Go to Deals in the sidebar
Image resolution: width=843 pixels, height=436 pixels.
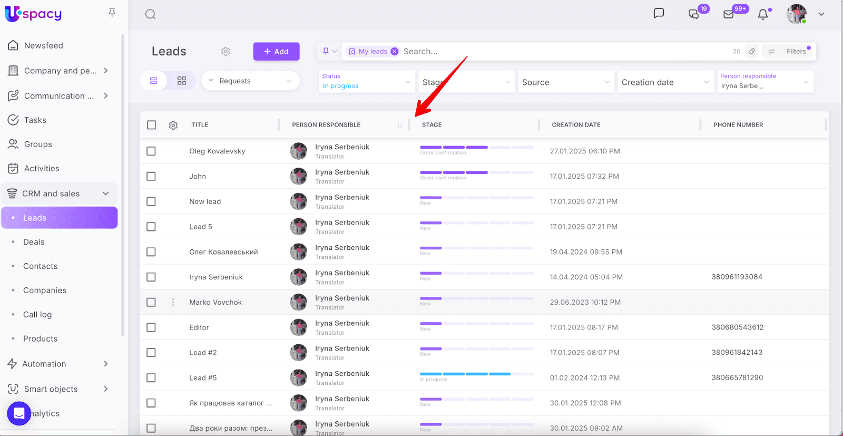[x=34, y=242]
